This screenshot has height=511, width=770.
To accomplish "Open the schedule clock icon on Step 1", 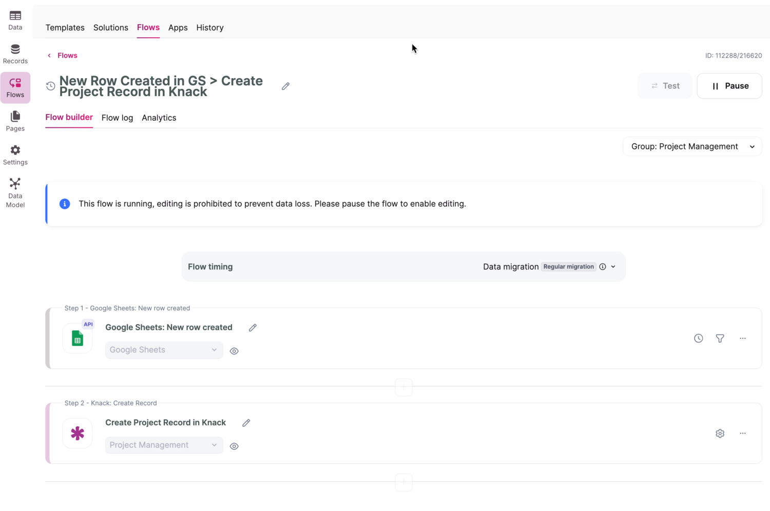I will pyautogui.click(x=698, y=338).
